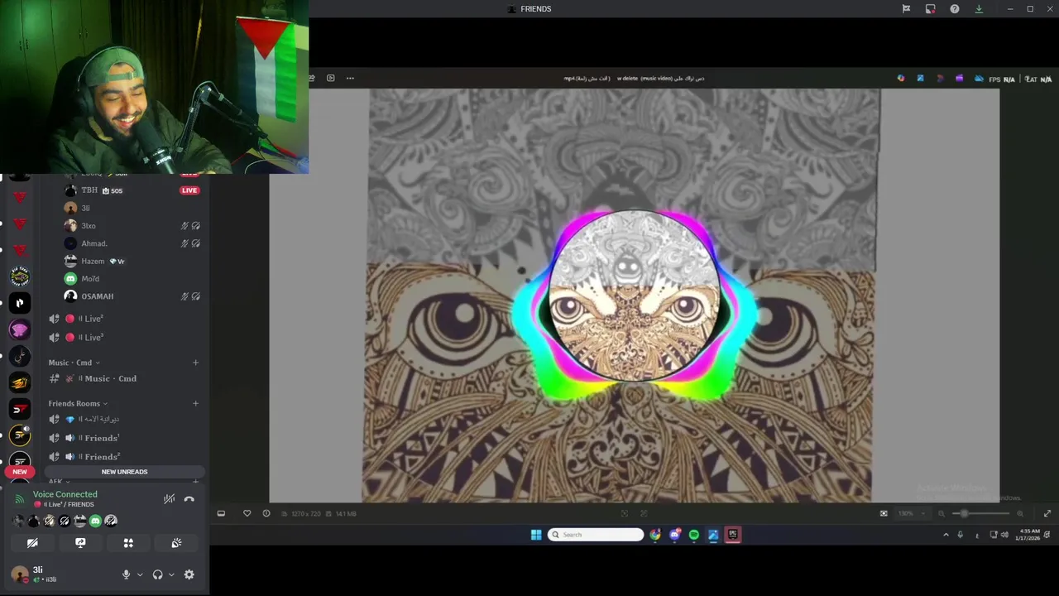Image resolution: width=1059 pixels, height=596 pixels.
Task: Click the red NEW server badge
Action: [x=19, y=472]
